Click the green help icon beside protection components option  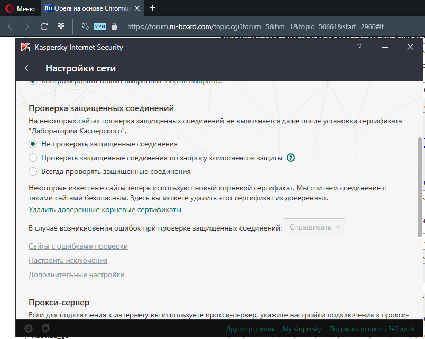tap(291, 158)
